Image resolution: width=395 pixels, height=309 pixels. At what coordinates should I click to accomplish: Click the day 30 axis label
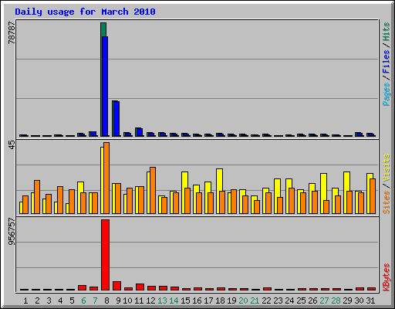click(x=359, y=301)
